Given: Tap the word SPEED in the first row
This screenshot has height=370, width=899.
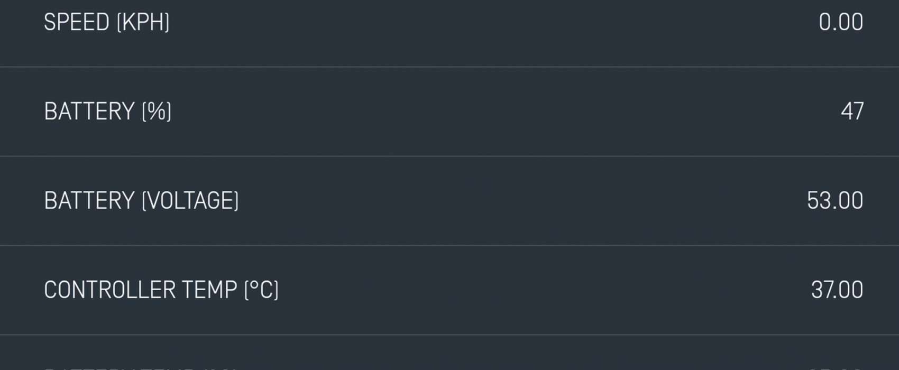Looking at the screenshot, I should pos(77,22).
